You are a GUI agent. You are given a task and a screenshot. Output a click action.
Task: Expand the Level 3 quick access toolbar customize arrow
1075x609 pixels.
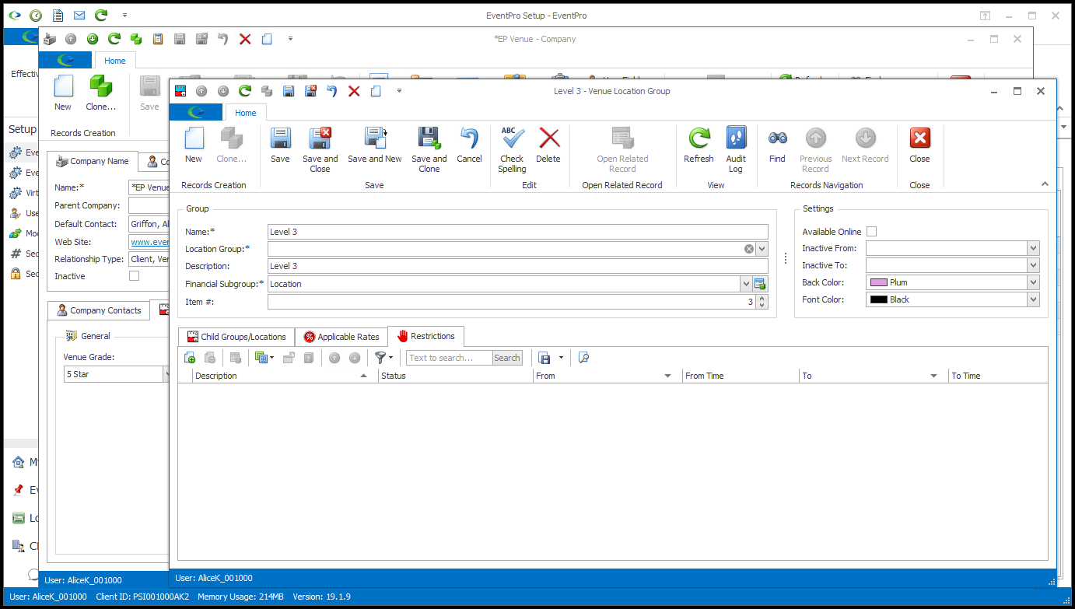coord(399,91)
